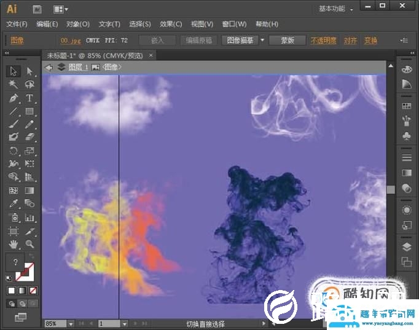
Task: Select the Blob Brush tool
Action: [13, 137]
